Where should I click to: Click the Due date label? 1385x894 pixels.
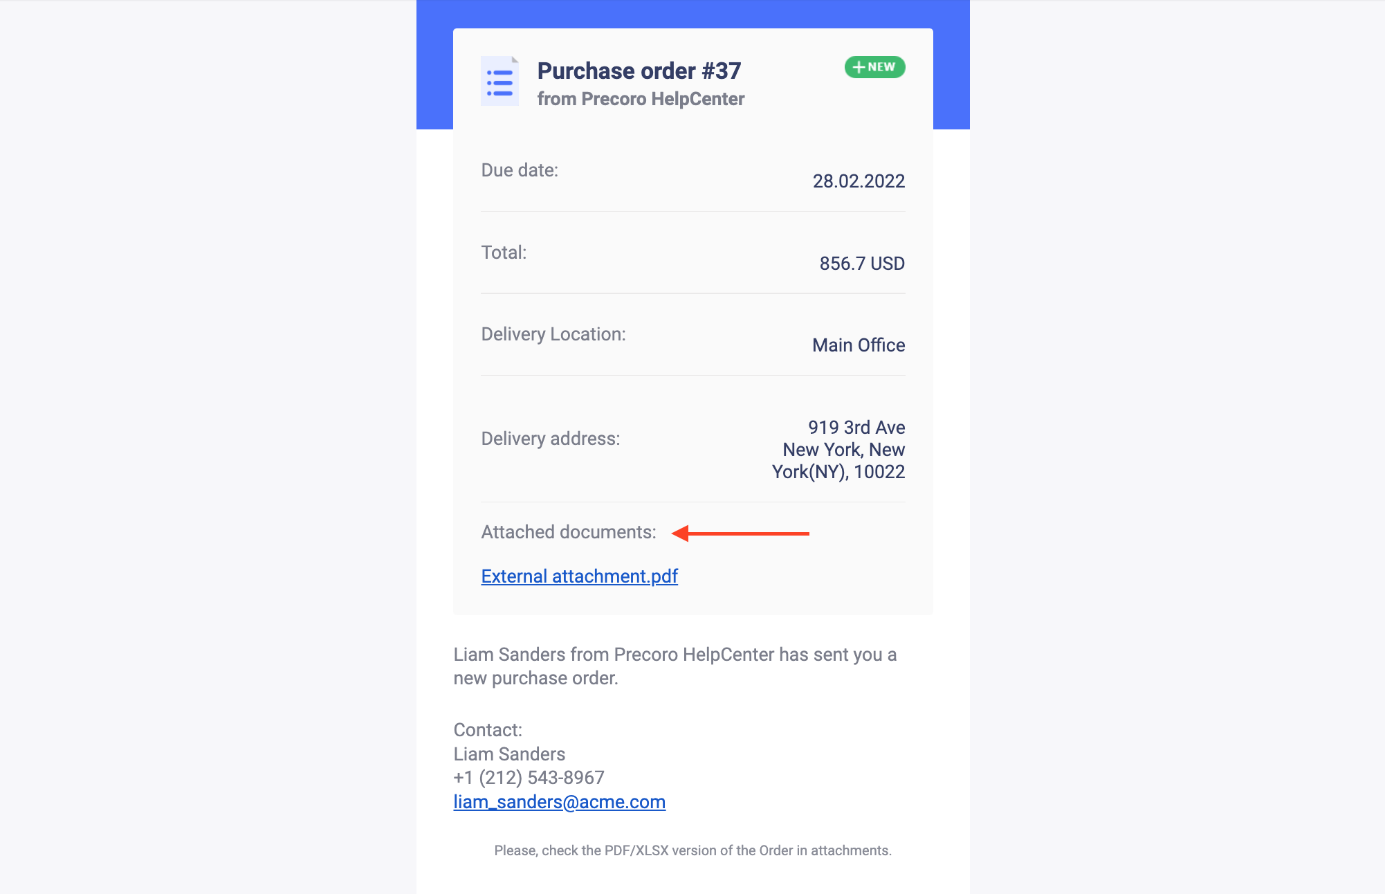(520, 170)
